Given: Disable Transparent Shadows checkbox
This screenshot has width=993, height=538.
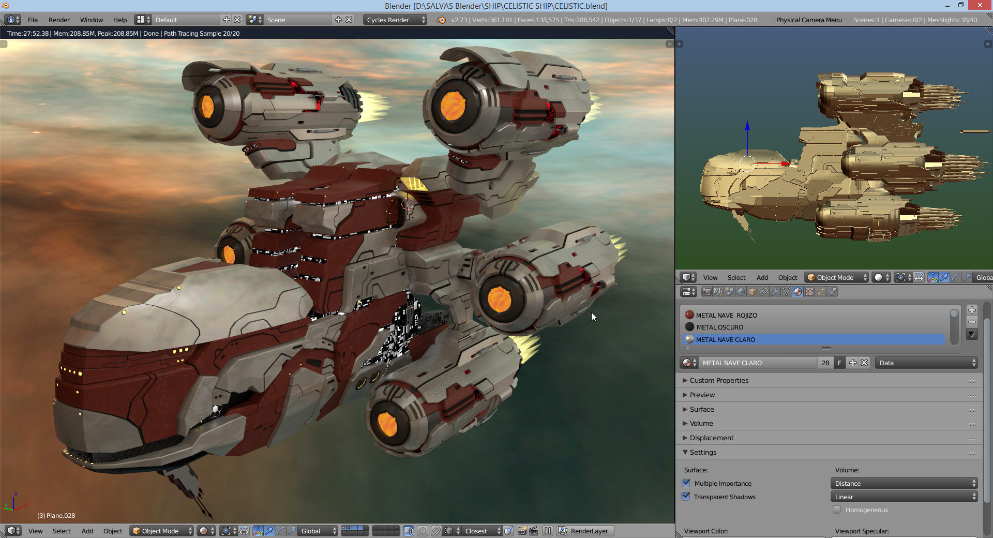Looking at the screenshot, I should click(686, 497).
